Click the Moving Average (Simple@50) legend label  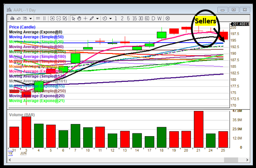pyautogui.click(x=36, y=37)
